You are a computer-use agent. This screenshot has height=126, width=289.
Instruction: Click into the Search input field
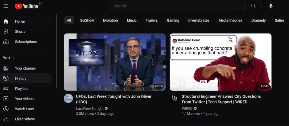[178, 6]
